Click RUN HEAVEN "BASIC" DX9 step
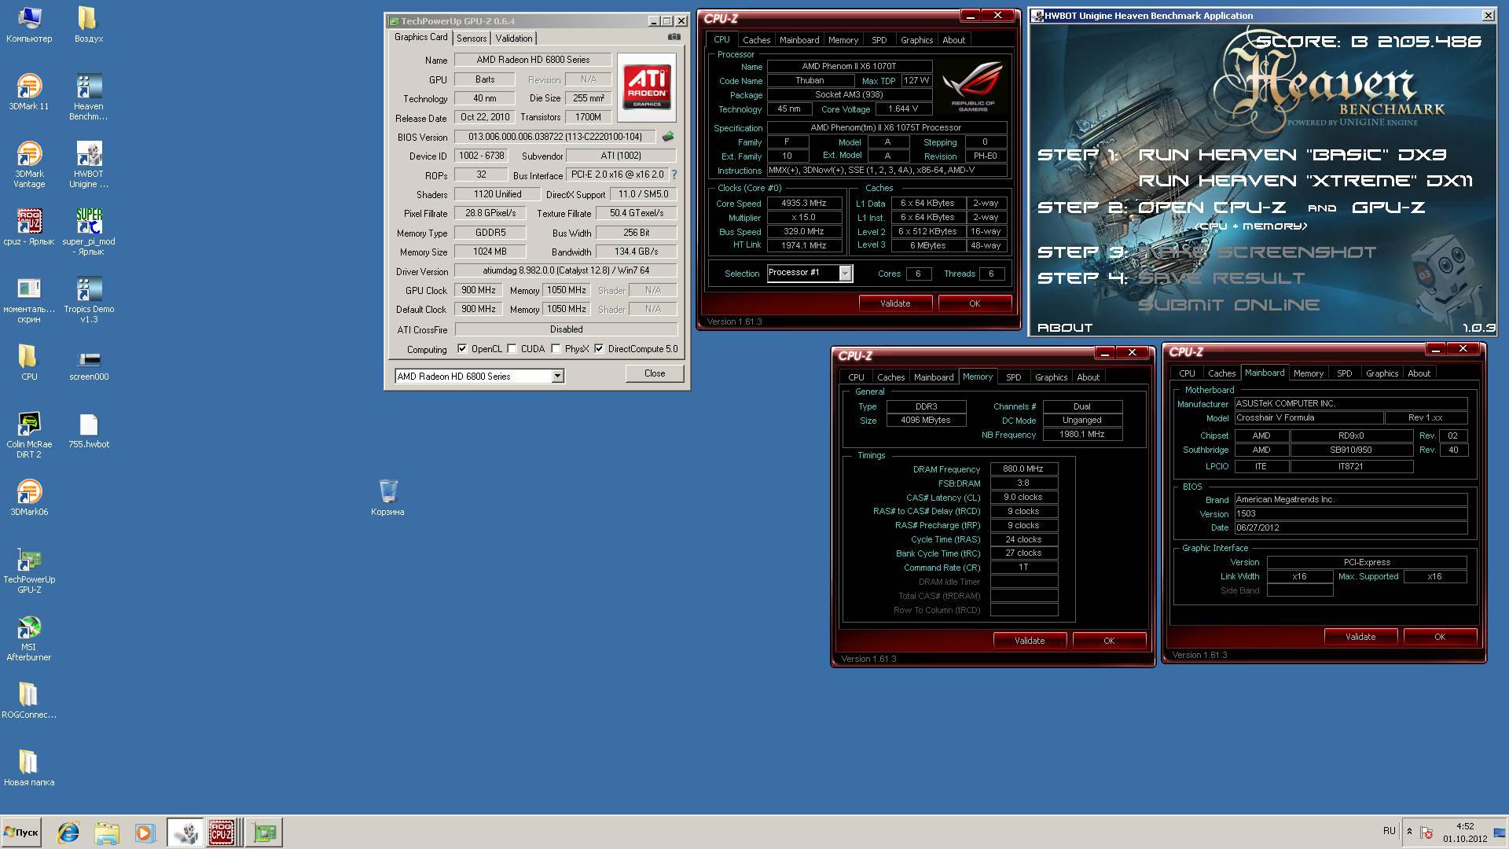 point(1292,155)
